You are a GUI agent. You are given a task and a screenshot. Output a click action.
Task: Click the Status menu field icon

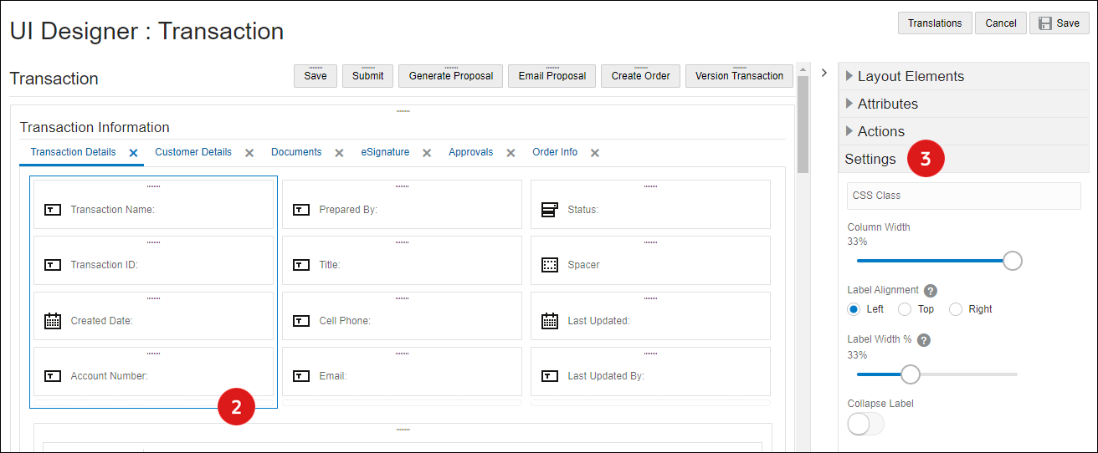coord(550,210)
